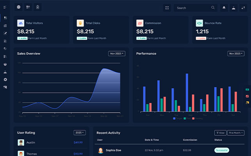This screenshot has height=156, width=251.
Task: Click the Commission column header
Action: tap(190, 140)
